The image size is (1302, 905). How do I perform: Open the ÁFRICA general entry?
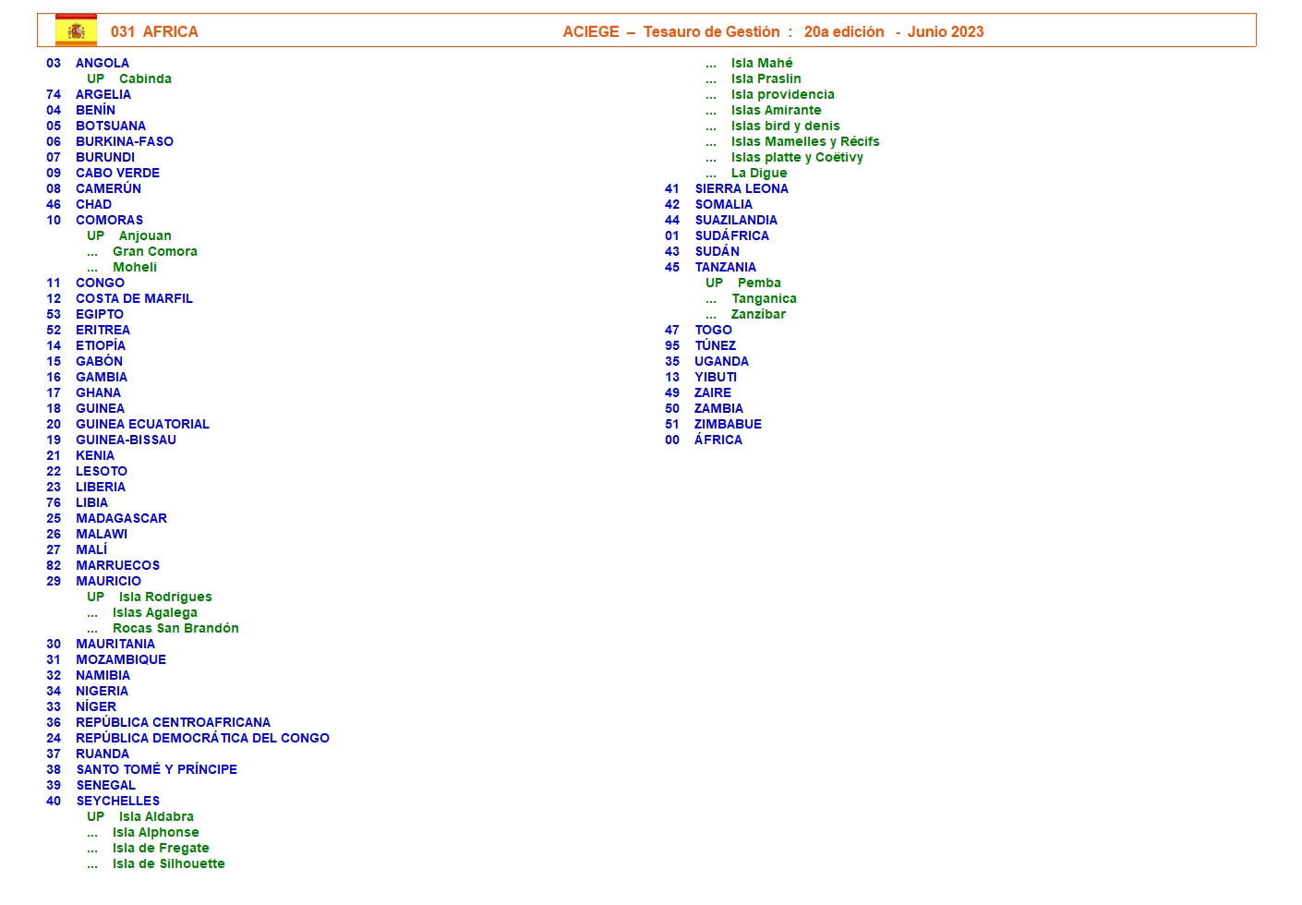717,440
